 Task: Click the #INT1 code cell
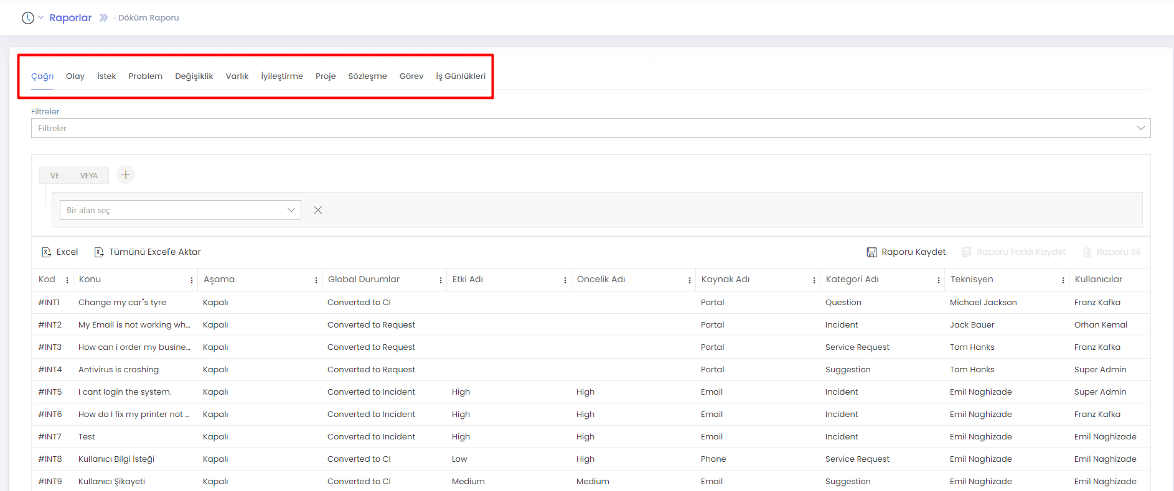point(49,303)
